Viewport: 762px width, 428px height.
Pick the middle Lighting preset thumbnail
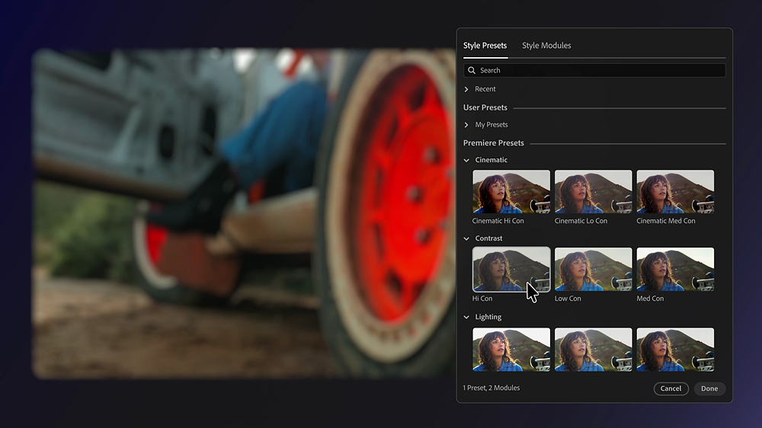(593, 349)
